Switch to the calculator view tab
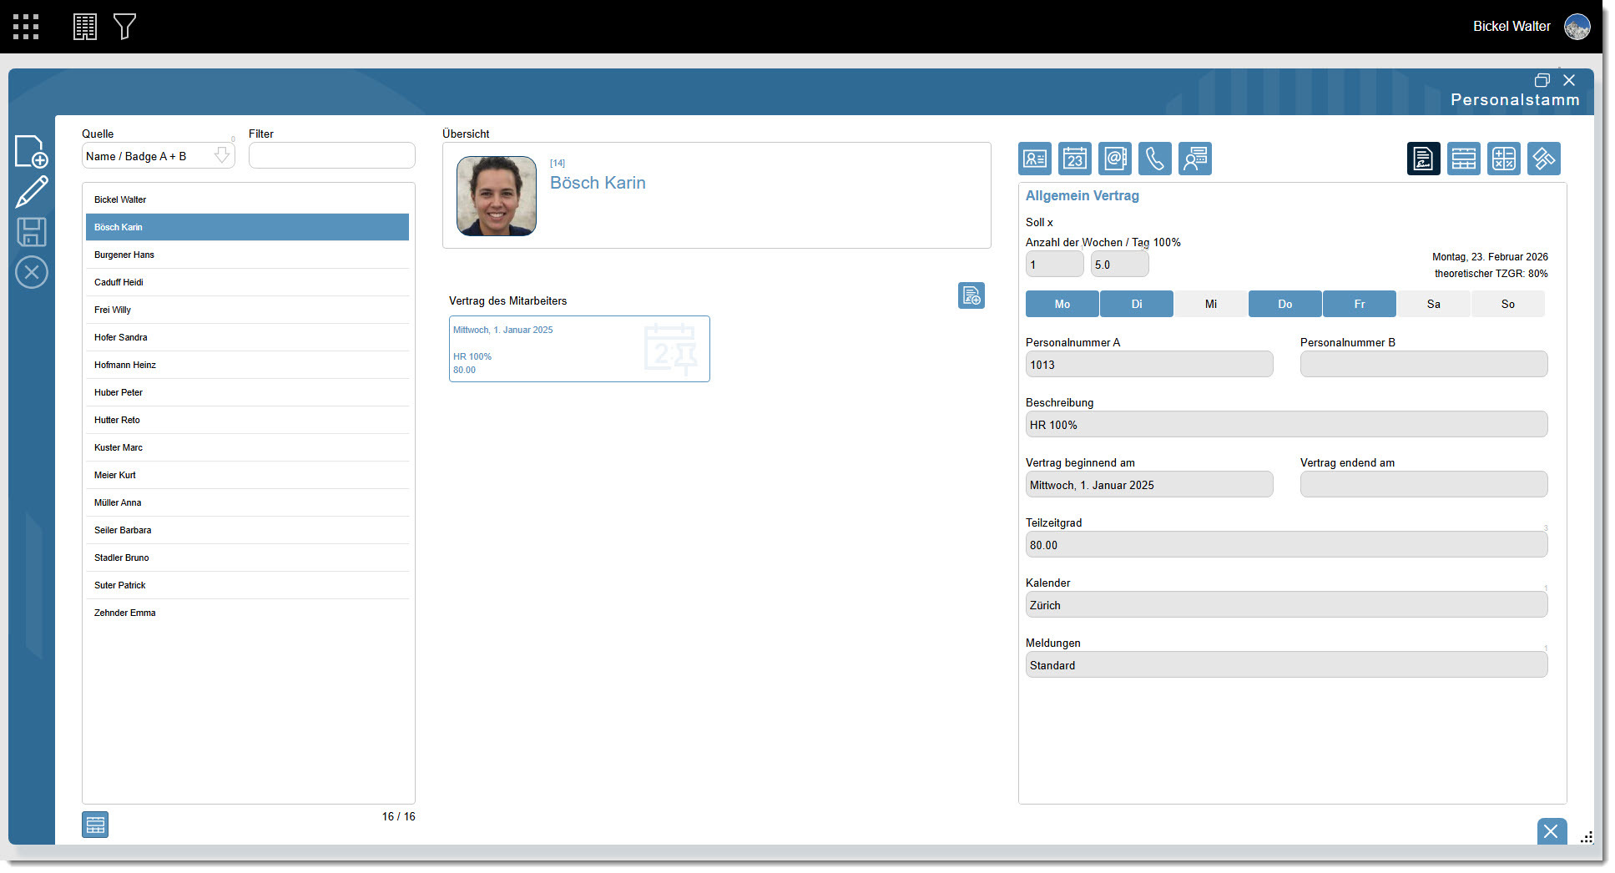The height and width of the screenshot is (873, 1615). pos(1504,159)
